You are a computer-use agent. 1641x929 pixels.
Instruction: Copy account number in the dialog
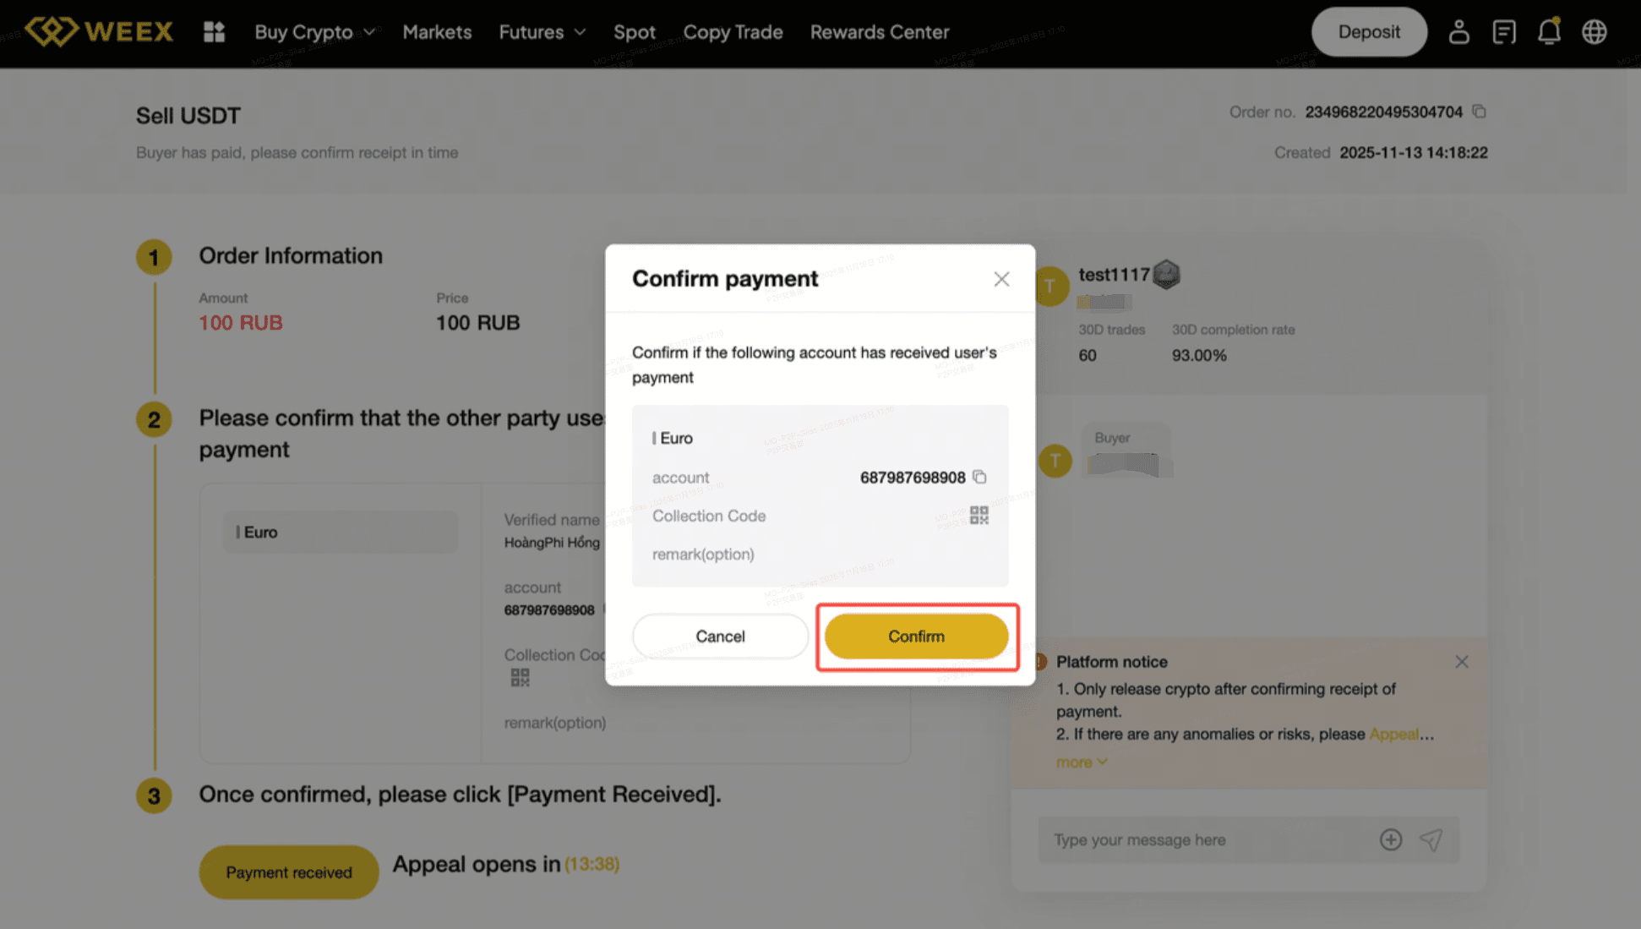point(979,478)
